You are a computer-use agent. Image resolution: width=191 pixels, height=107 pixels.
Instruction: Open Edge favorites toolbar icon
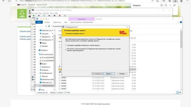[164, 1]
